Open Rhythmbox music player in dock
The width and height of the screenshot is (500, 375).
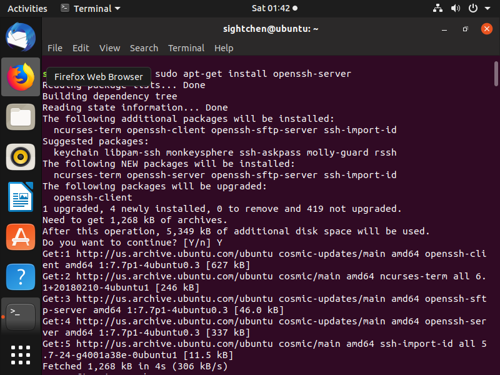tap(21, 157)
